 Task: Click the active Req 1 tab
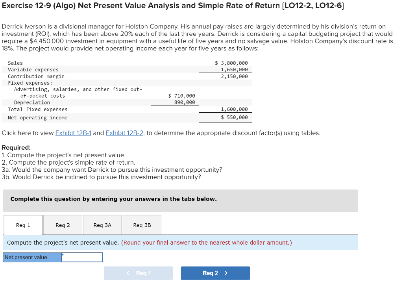pyautogui.click(x=22, y=225)
